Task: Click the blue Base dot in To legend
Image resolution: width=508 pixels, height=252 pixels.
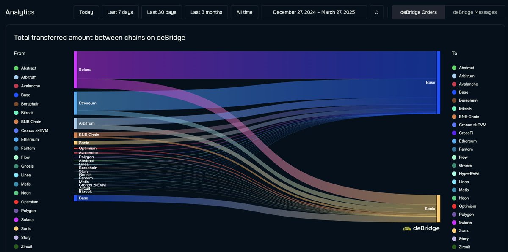Action: tap(454, 92)
